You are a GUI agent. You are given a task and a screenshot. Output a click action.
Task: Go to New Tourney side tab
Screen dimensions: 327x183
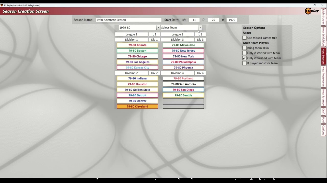pyautogui.click(x=323, y=97)
